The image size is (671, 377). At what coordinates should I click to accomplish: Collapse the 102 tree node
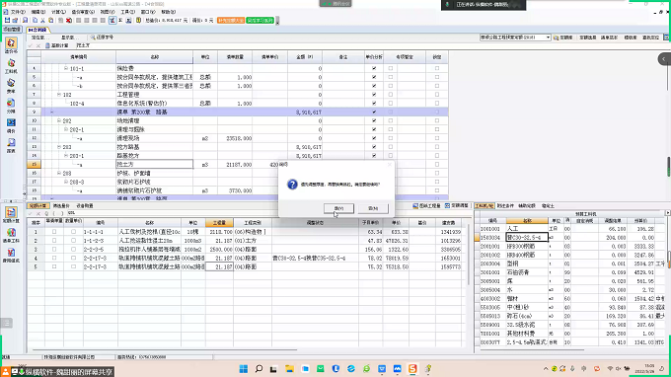click(x=59, y=95)
